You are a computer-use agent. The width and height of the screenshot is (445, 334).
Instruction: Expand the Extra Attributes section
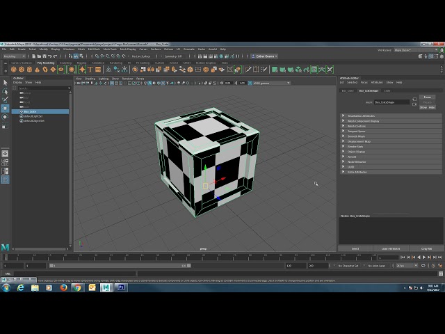coord(391,172)
